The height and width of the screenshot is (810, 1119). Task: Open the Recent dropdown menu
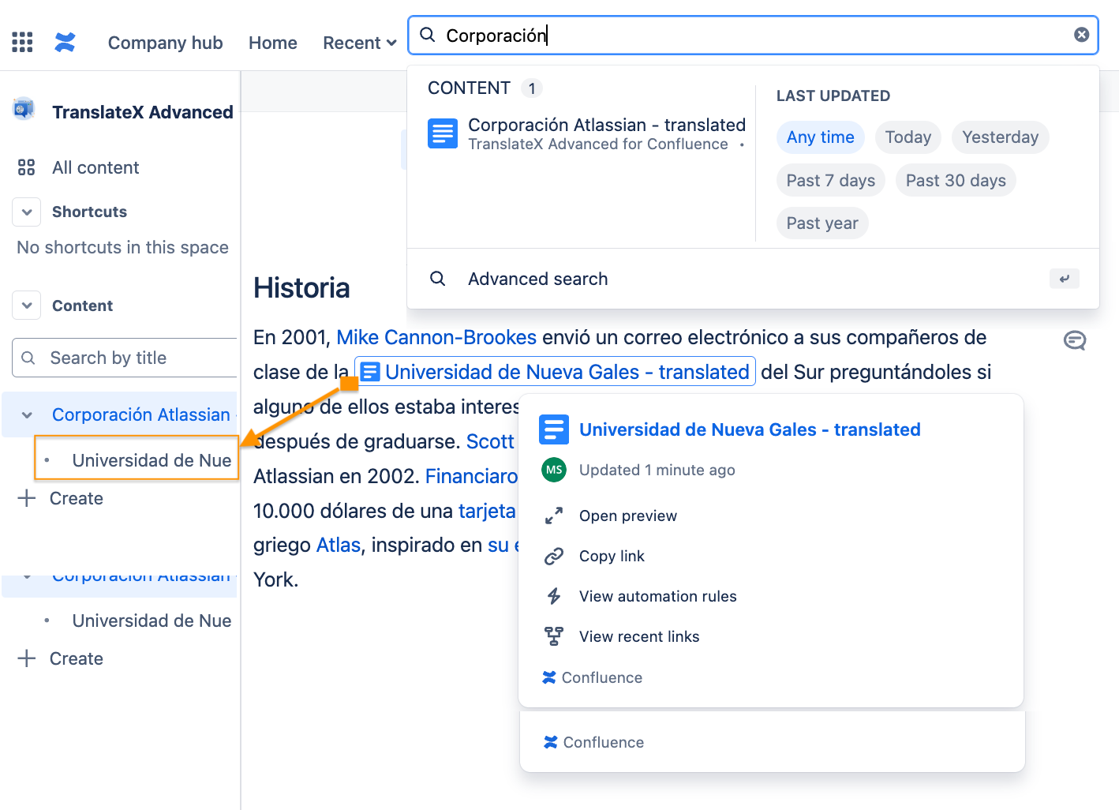(x=360, y=43)
